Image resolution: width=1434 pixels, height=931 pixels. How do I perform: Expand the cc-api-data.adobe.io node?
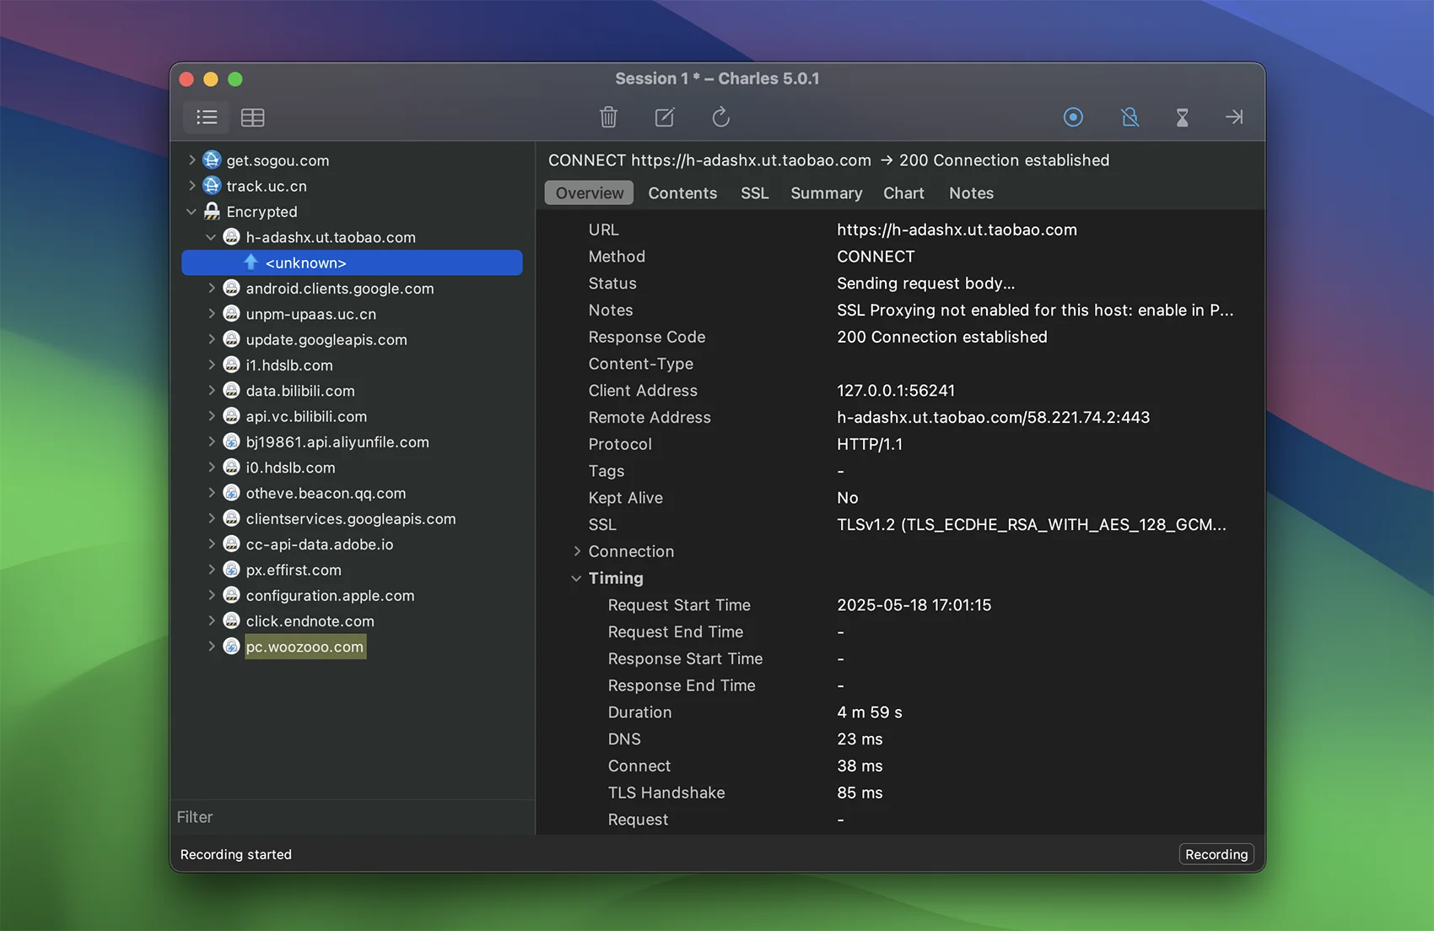point(211,544)
